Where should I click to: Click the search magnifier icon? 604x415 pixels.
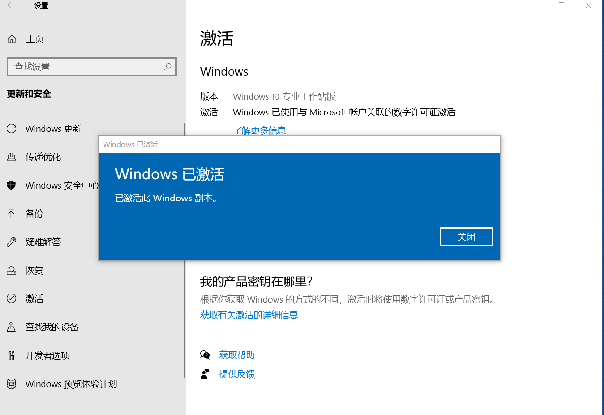point(168,67)
